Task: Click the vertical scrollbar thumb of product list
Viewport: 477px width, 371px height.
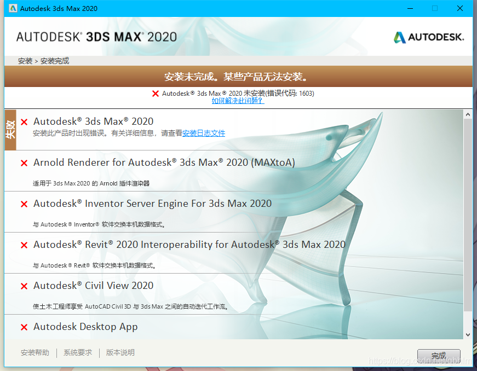Action: pyautogui.click(x=468, y=215)
